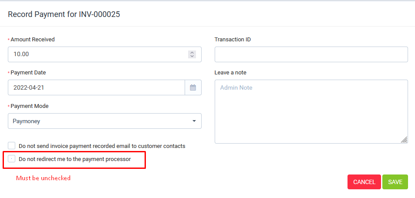Click the 'Record Payment for INV-000025' title
The height and width of the screenshot is (198, 415).
tap(64, 14)
